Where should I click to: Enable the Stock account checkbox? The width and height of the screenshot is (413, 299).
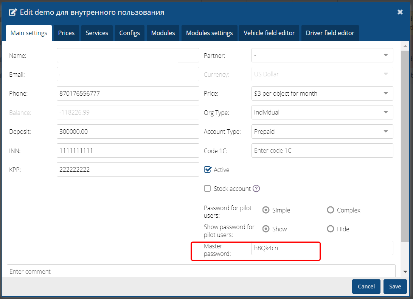tap(207, 189)
